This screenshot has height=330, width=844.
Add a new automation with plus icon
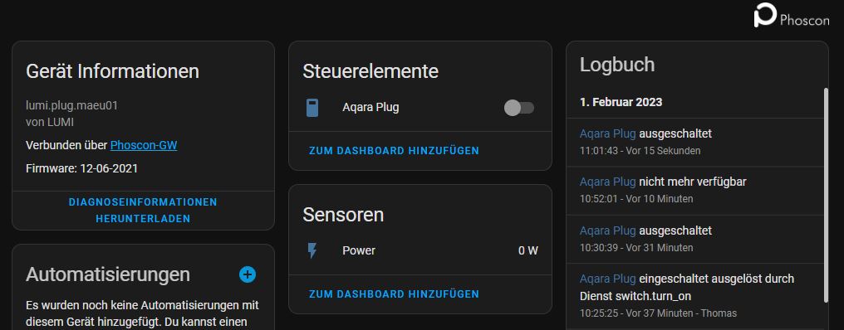247,274
